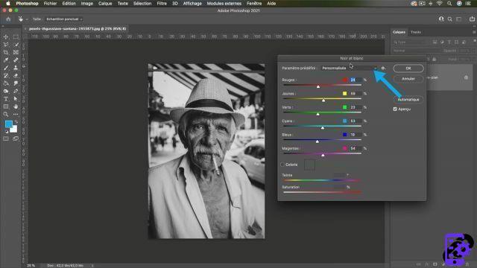Go to Photoshop Home screen icon
Viewport: 477px width, 268px height.
click(x=8, y=19)
